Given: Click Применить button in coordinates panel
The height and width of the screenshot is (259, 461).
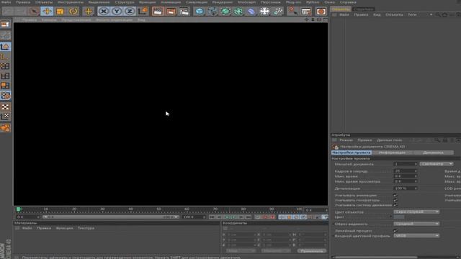Looking at the screenshot, I should (312, 251).
